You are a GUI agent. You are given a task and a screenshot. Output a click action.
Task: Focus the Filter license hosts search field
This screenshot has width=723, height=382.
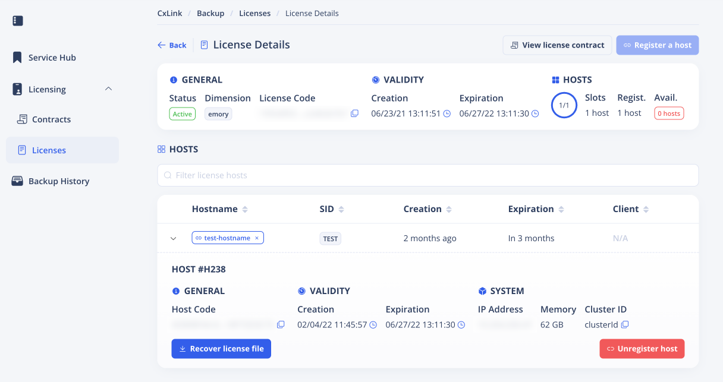coord(428,175)
